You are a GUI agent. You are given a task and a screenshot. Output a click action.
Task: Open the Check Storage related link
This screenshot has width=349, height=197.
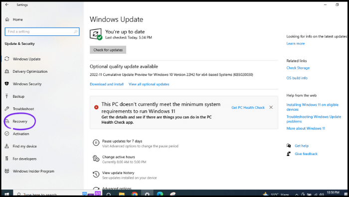[x=298, y=68]
